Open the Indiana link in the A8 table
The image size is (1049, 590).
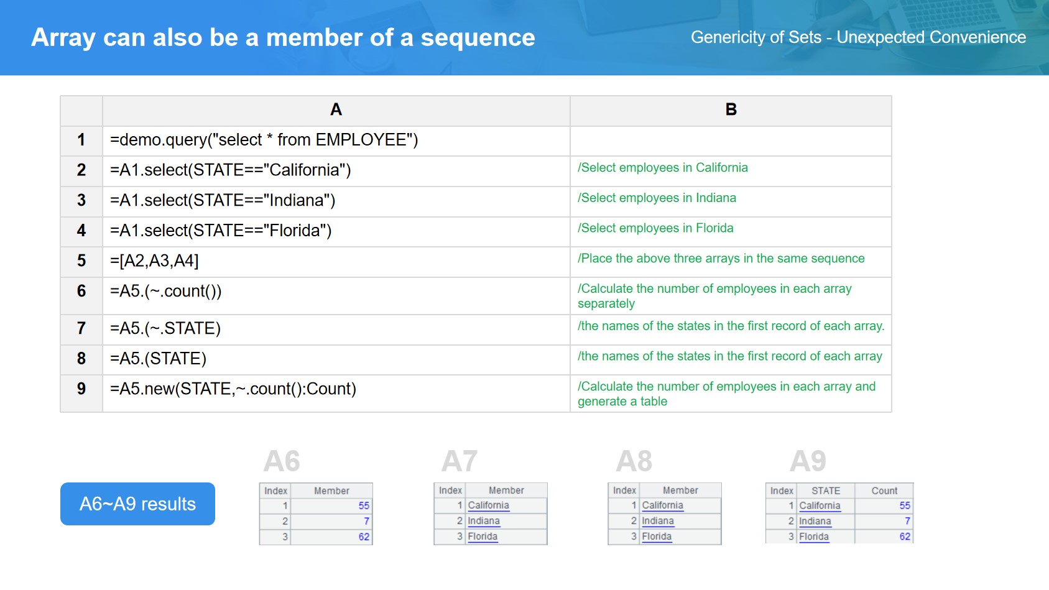pyautogui.click(x=657, y=521)
